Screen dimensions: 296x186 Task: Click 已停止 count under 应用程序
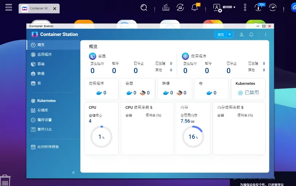point(228,71)
